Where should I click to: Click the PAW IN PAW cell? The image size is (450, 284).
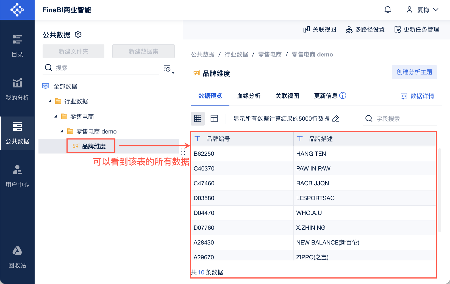click(365, 168)
